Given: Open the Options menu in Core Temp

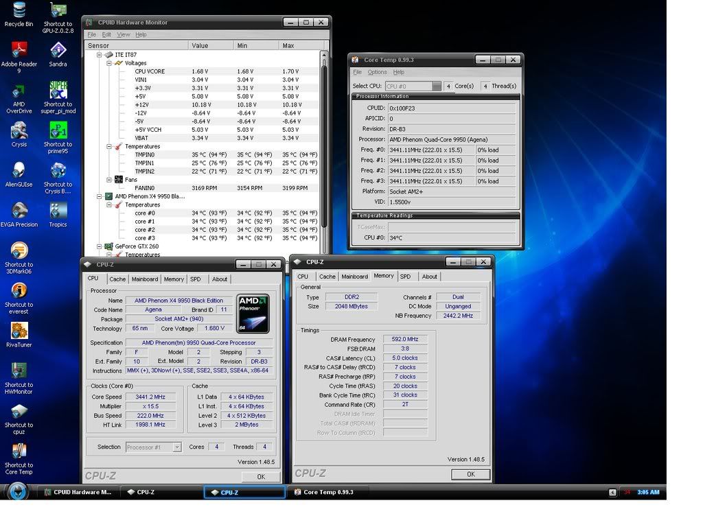Looking at the screenshot, I should point(377,72).
